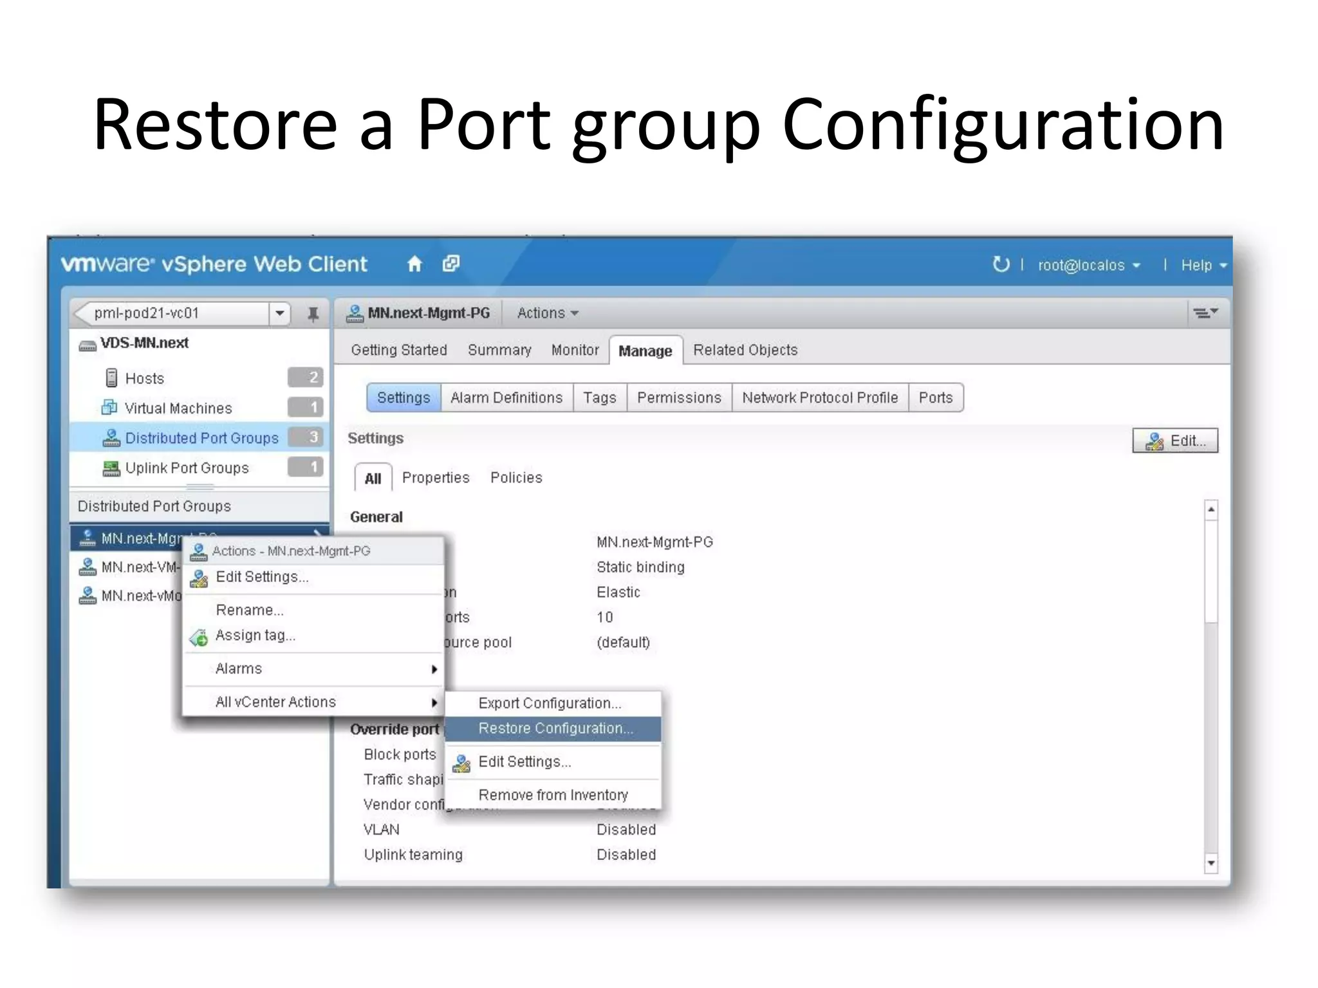This screenshot has height=988, width=1318.
Task: Select the Manage tab
Action: (x=645, y=351)
